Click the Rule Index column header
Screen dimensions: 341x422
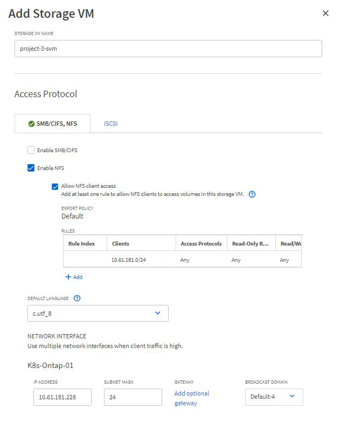tap(82, 243)
